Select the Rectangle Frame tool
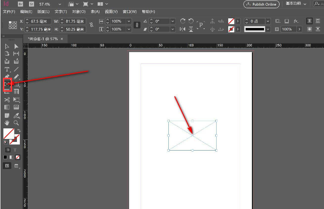 (7, 84)
